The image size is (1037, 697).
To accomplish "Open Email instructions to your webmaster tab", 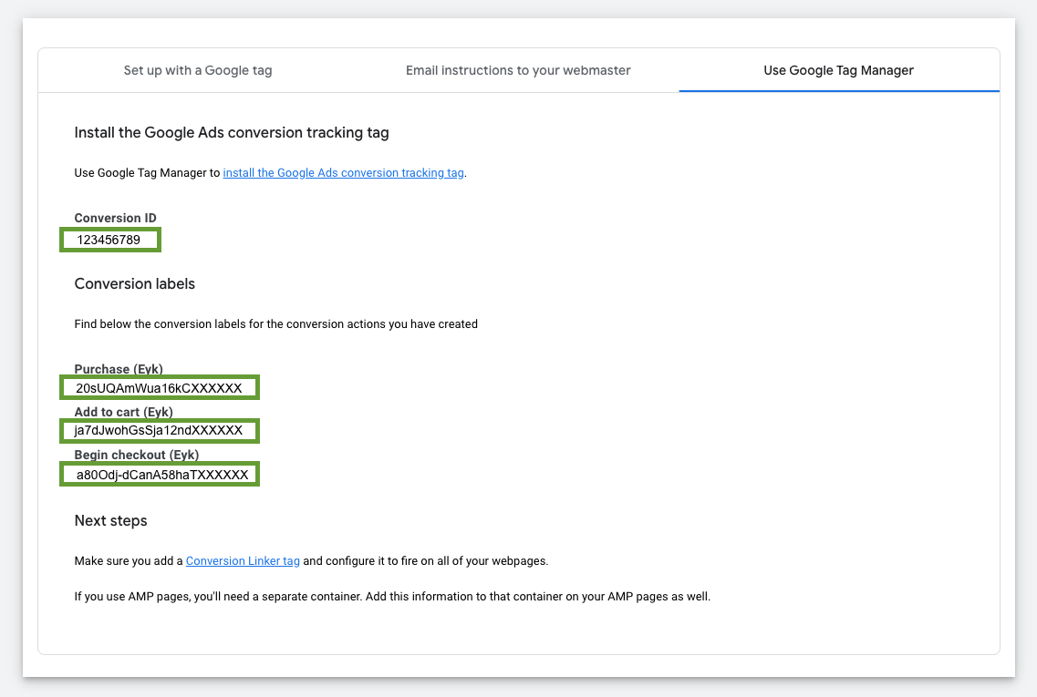I will [518, 70].
